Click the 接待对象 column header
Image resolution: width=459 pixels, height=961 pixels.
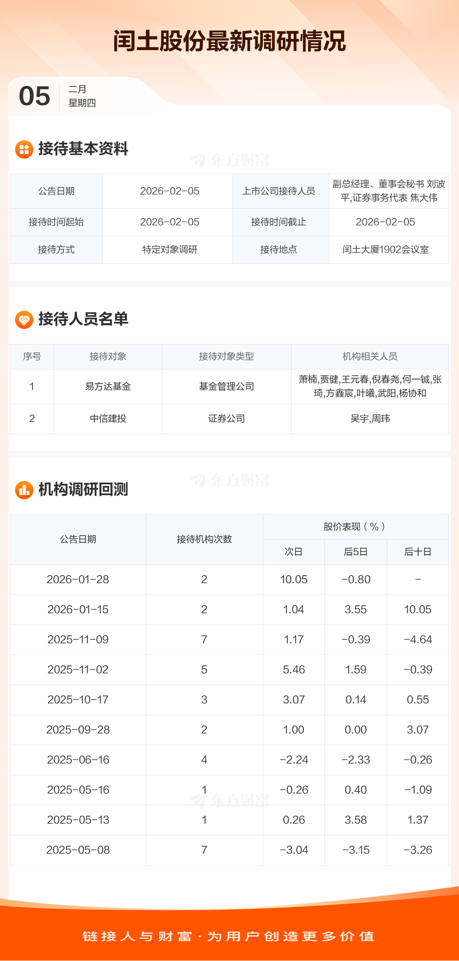(x=108, y=357)
